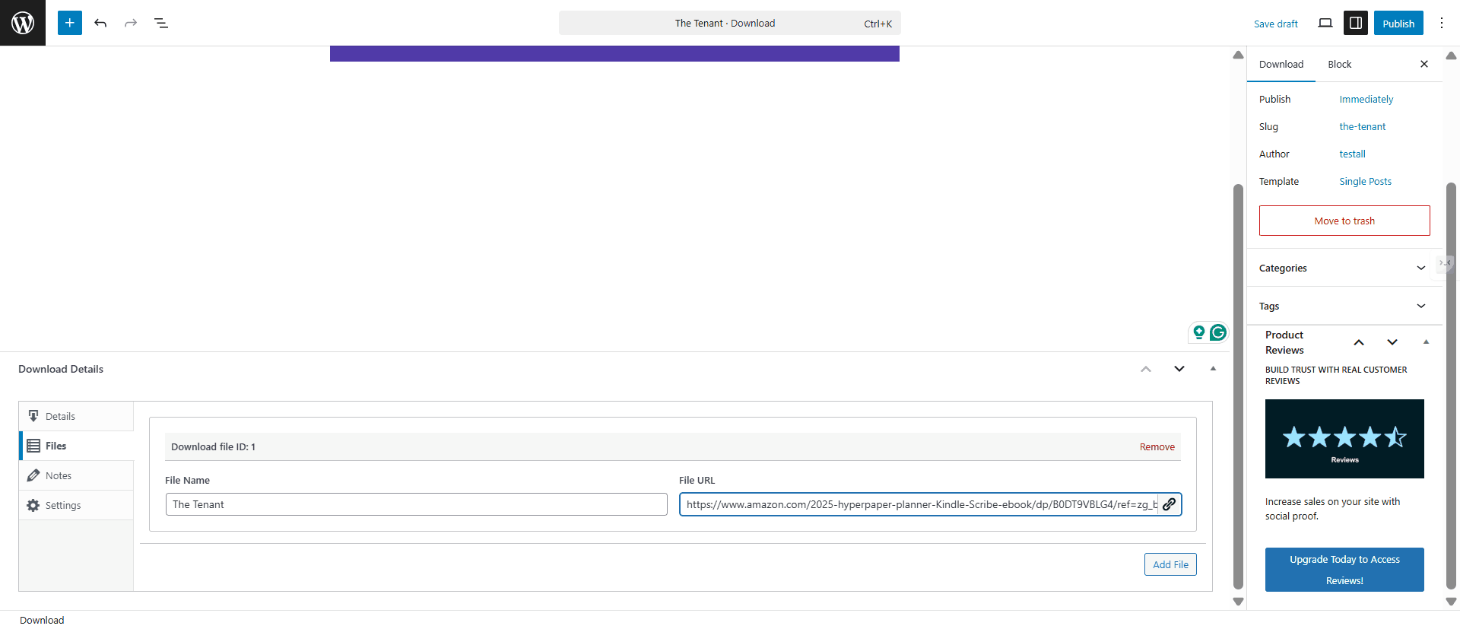The width and height of the screenshot is (1460, 629).
Task: Open the command palette title bar
Action: point(730,23)
